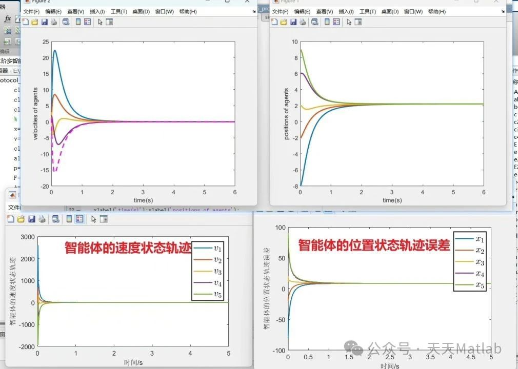Screen dimensions: 518x369
Task: Select x5 entry in position legend
Action: coord(469,285)
